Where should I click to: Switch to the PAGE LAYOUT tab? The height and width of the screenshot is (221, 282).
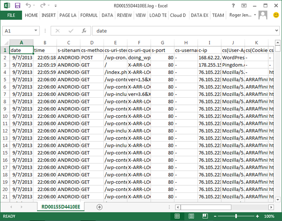click(68, 15)
